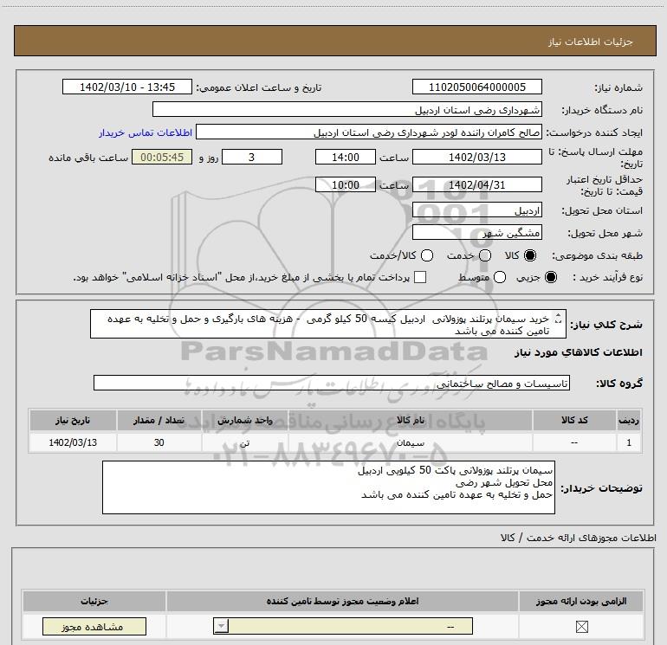Click the quantity cell 30

coord(159,442)
